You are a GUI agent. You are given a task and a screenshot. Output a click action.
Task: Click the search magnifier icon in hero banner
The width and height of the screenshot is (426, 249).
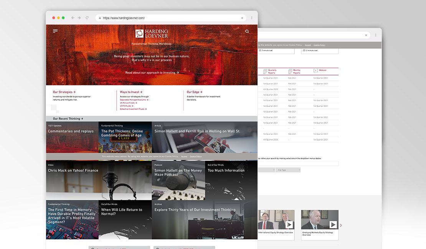pos(247,31)
